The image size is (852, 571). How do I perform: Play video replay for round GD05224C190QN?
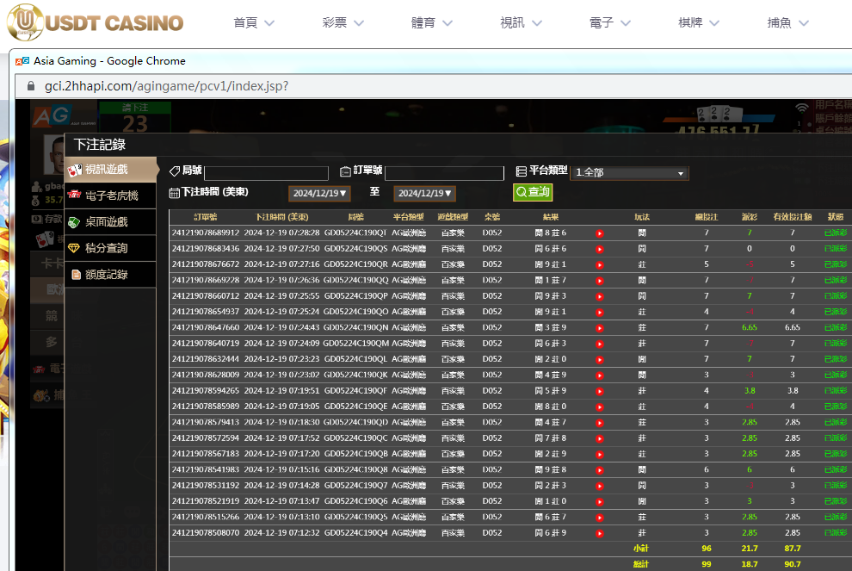pyautogui.click(x=600, y=327)
